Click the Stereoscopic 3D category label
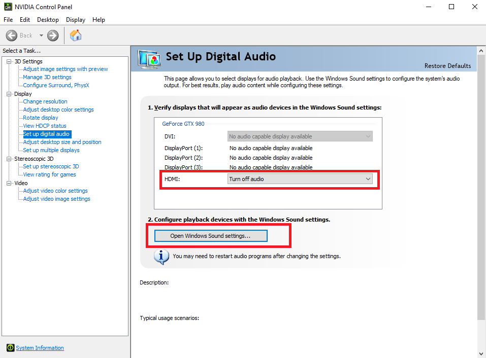Image resolution: width=486 pixels, height=358 pixels. coord(34,159)
